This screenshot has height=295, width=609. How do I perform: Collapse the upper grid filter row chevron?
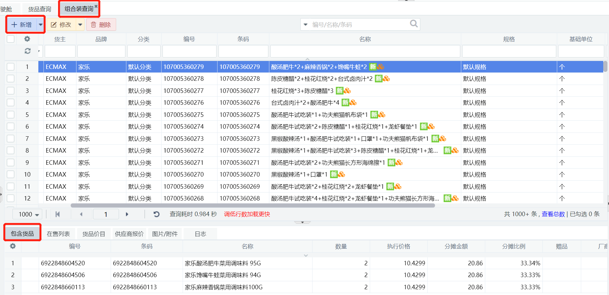pyautogui.click(x=307, y=59)
